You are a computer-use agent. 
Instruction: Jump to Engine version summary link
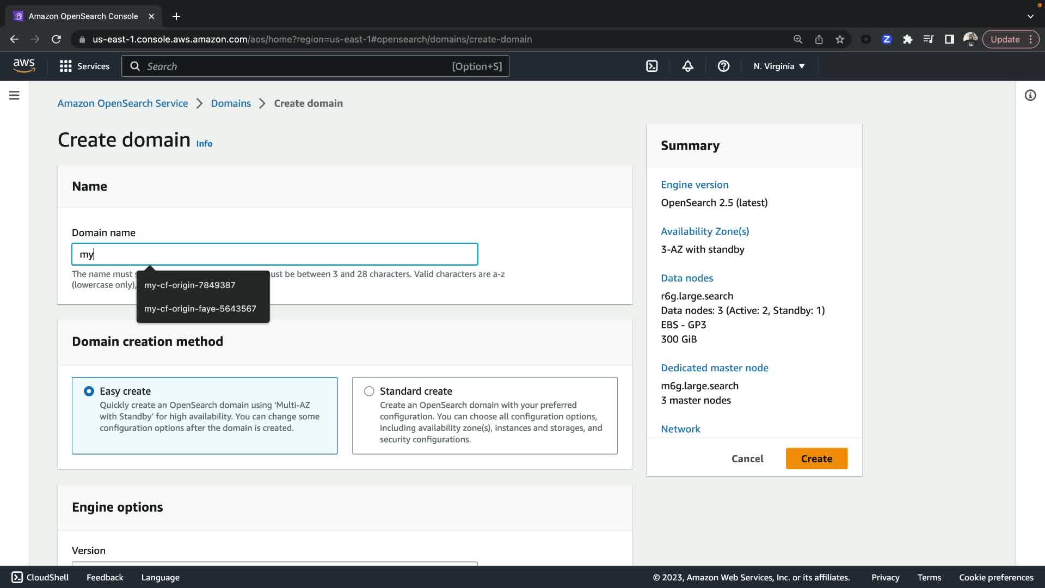tap(694, 185)
